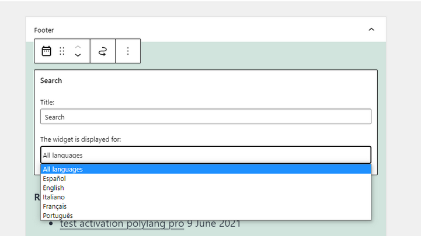
Task: Open the block options menu
Action: tap(128, 51)
